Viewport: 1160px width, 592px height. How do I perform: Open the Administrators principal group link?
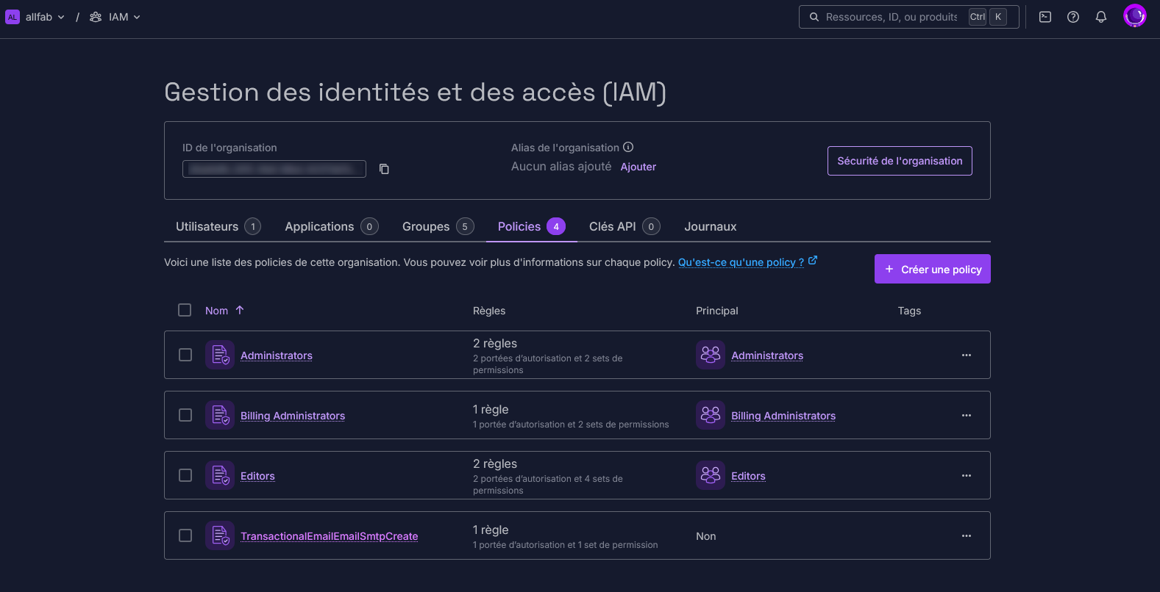(x=767, y=355)
